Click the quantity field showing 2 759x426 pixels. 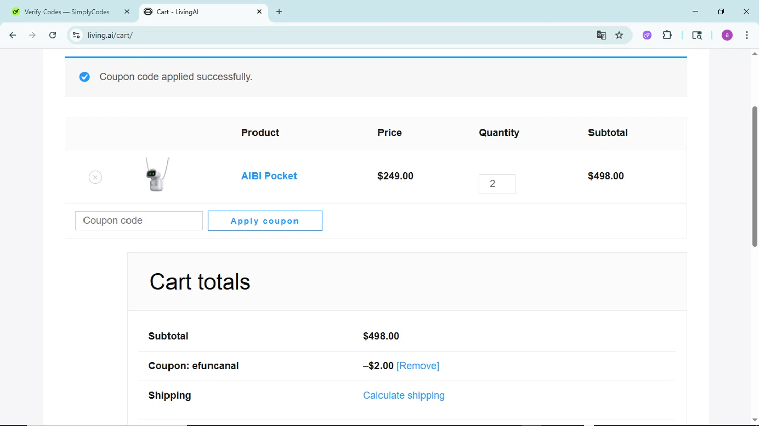pos(497,184)
